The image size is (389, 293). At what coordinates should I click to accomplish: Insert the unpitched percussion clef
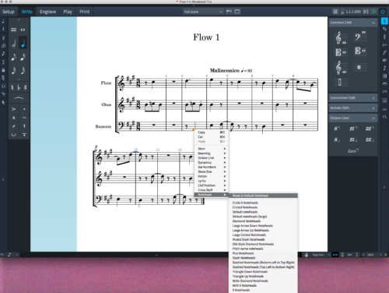359,67
